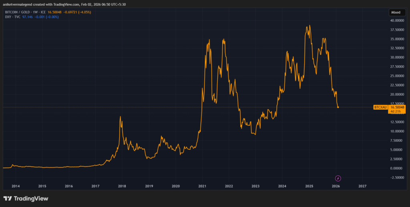Click the 22.50000 price axis label

397,85
